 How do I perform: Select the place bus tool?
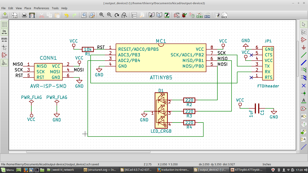tap(304, 63)
